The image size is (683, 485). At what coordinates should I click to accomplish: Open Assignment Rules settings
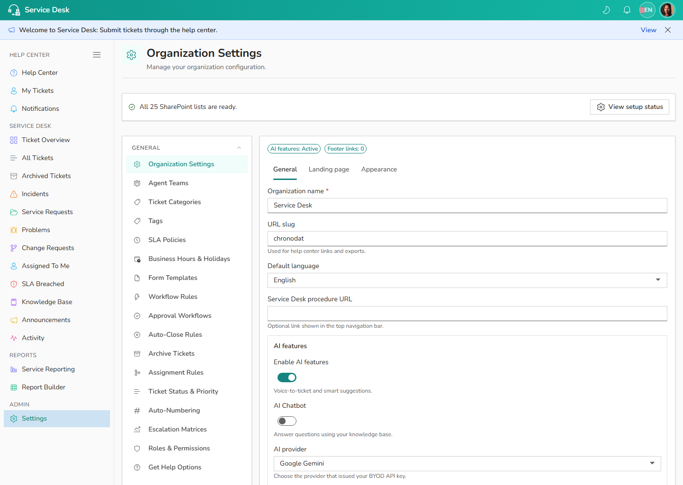point(187,373)
